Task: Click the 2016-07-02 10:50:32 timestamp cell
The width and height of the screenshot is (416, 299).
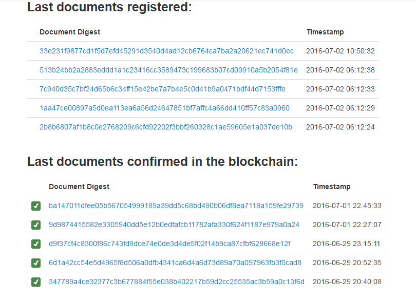Action: click(x=341, y=51)
